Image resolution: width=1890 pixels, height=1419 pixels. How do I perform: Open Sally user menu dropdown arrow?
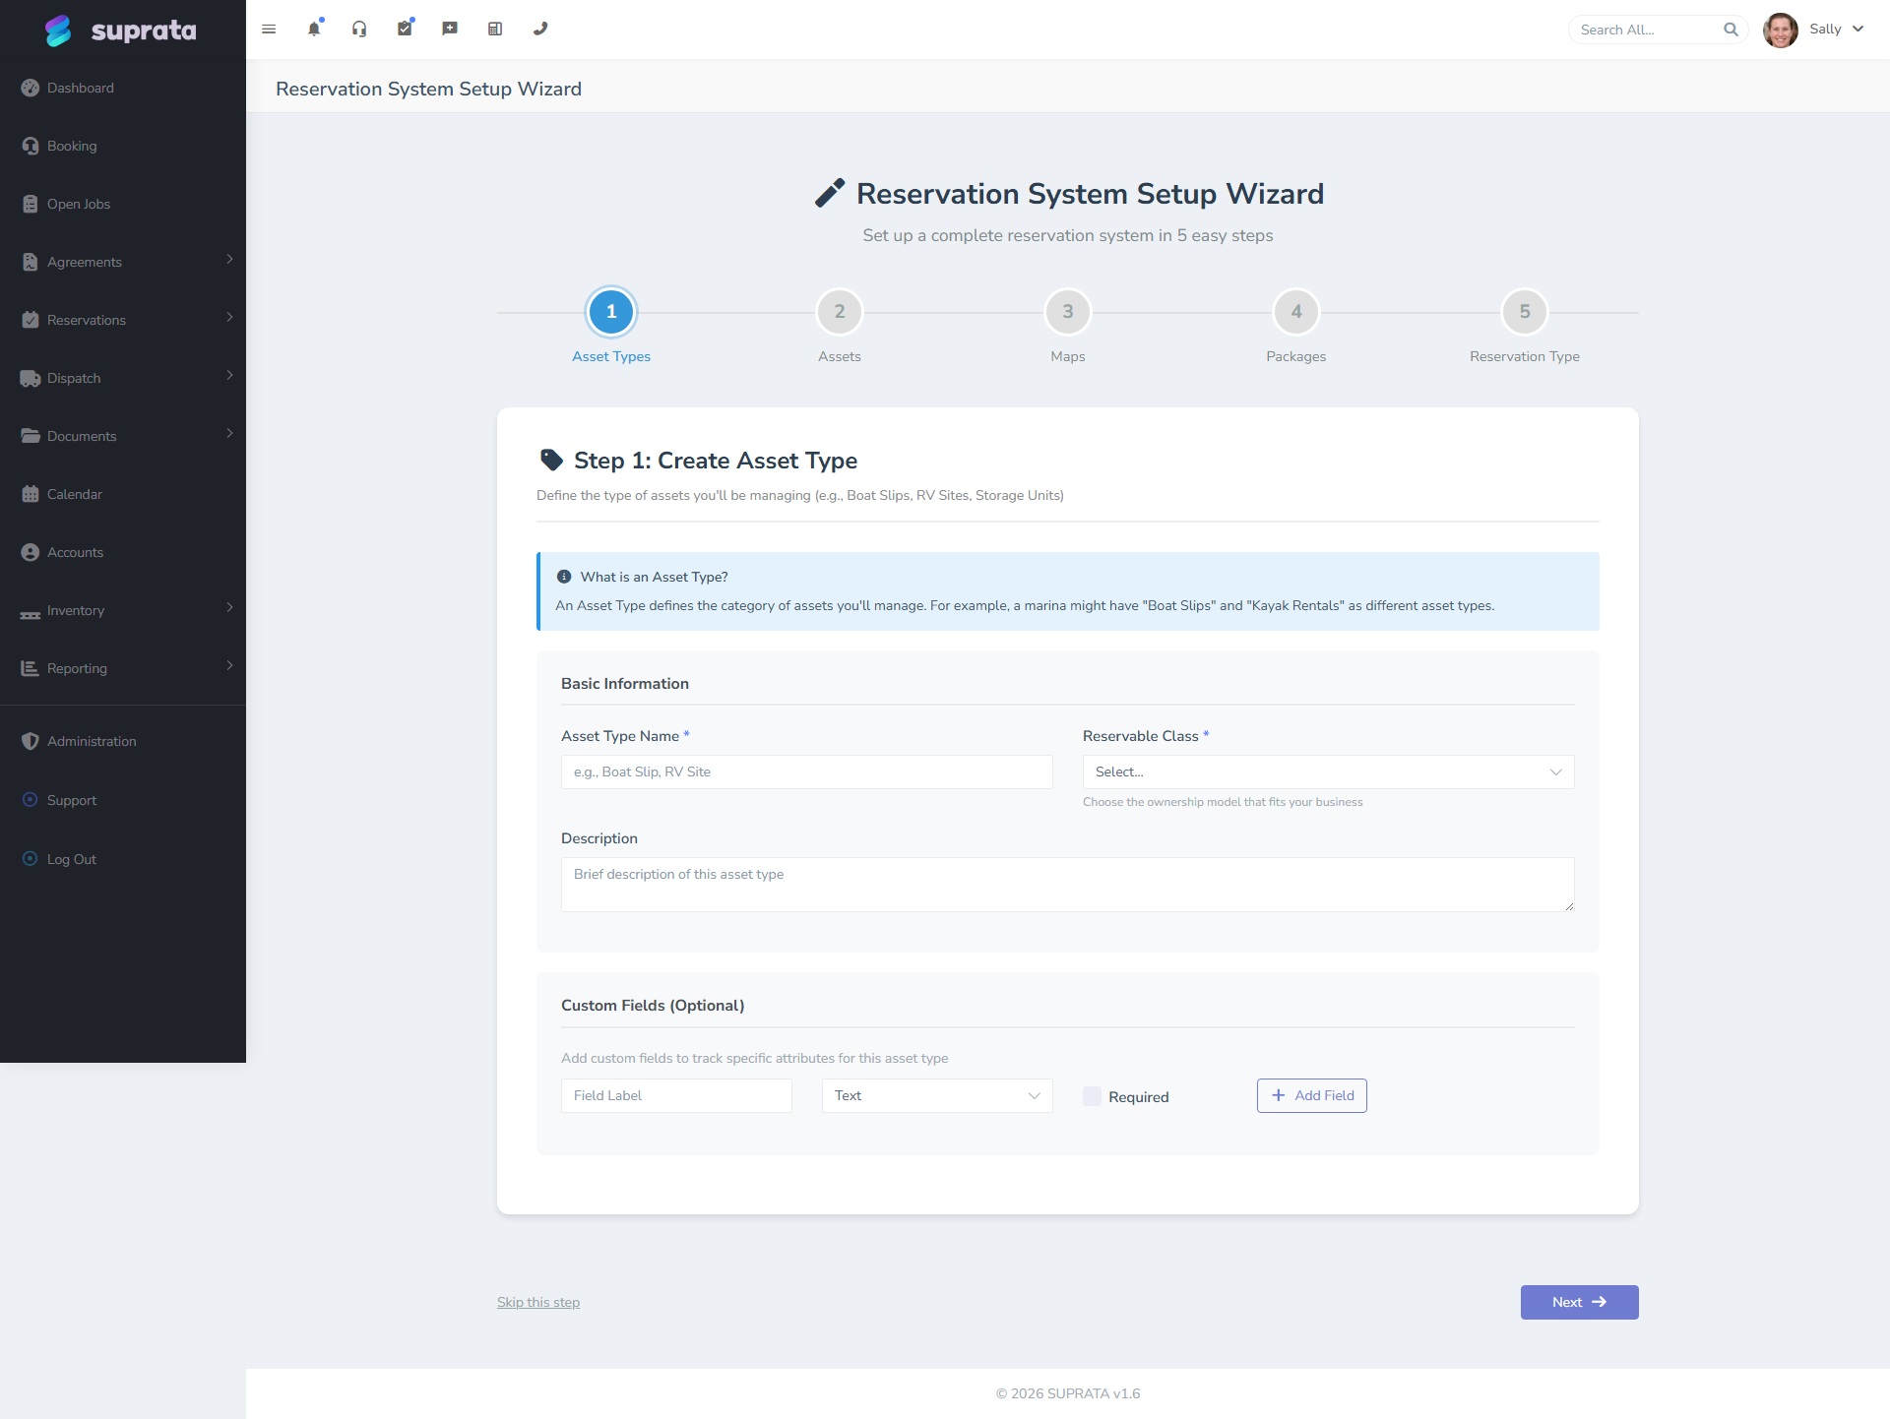(x=1858, y=30)
